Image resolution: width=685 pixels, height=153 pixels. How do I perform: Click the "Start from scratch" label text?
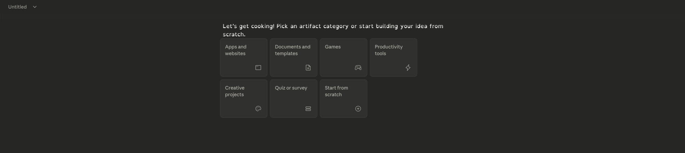click(337, 91)
